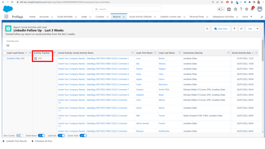This screenshot has width=265, height=149.
Task: Click the report search magnifier button
Action: (207, 29)
